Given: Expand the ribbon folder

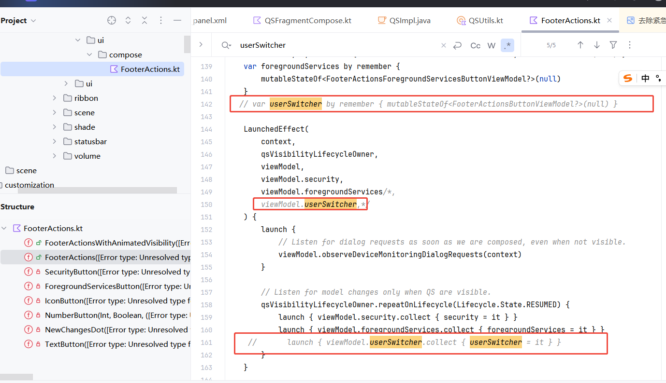Looking at the screenshot, I should tap(55, 98).
